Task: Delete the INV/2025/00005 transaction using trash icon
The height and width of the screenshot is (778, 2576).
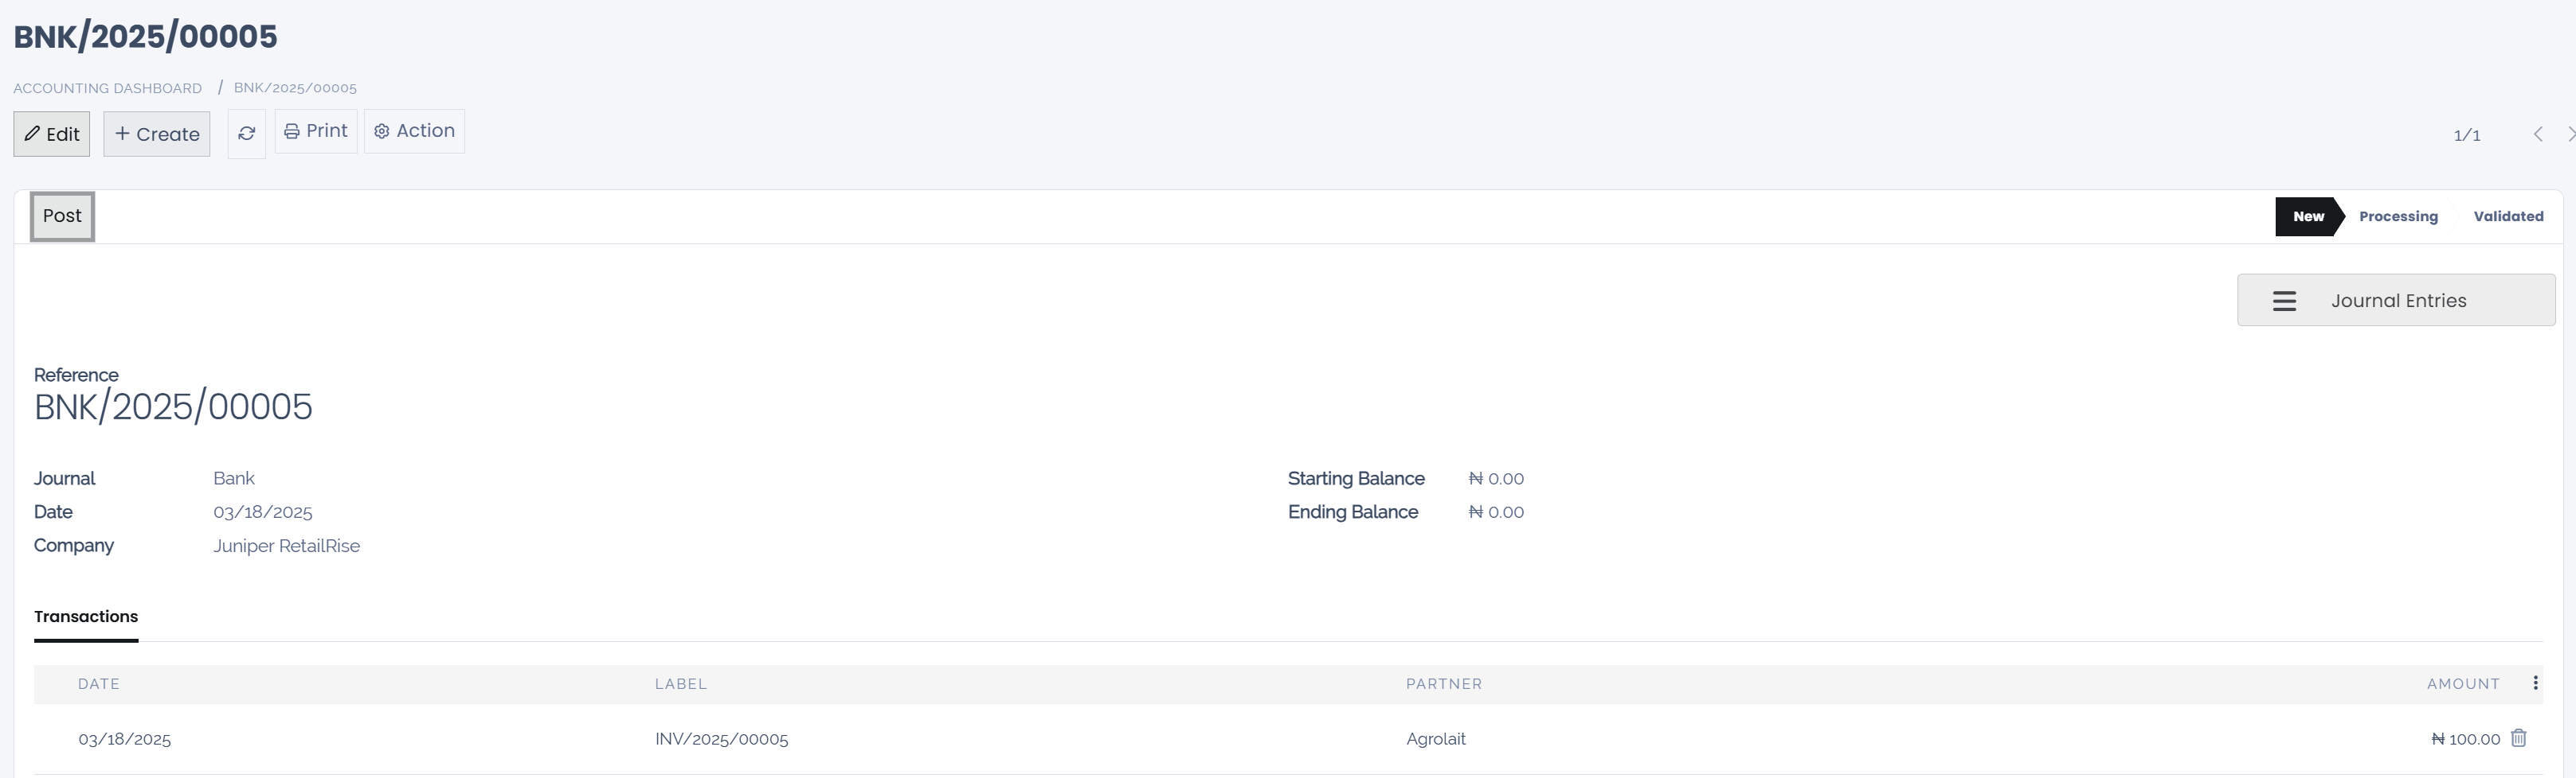Action: [2520, 739]
